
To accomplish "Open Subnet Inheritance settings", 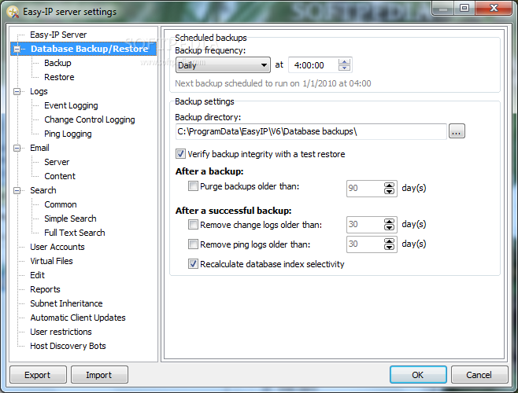I will click(66, 304).
